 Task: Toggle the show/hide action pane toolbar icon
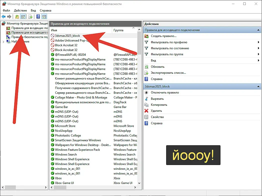click(x=44, y=16)
